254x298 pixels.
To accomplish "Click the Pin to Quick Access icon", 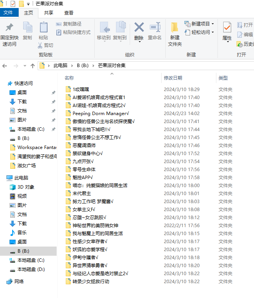I will point(10,28).
